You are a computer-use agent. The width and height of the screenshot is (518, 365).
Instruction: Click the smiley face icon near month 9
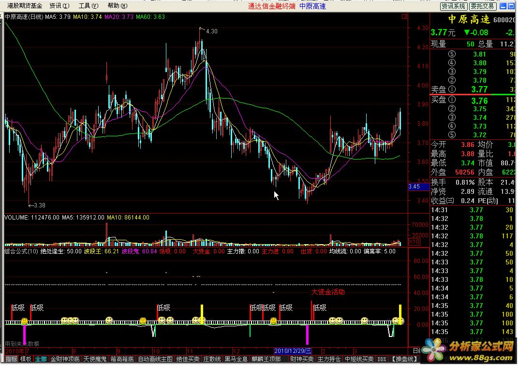click(109, 321)
